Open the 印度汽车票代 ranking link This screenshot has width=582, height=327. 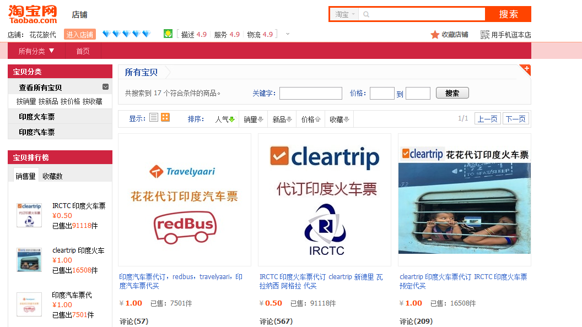coord(72,295)
